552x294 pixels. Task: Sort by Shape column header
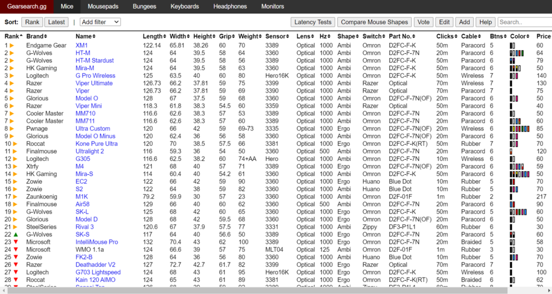348,36
